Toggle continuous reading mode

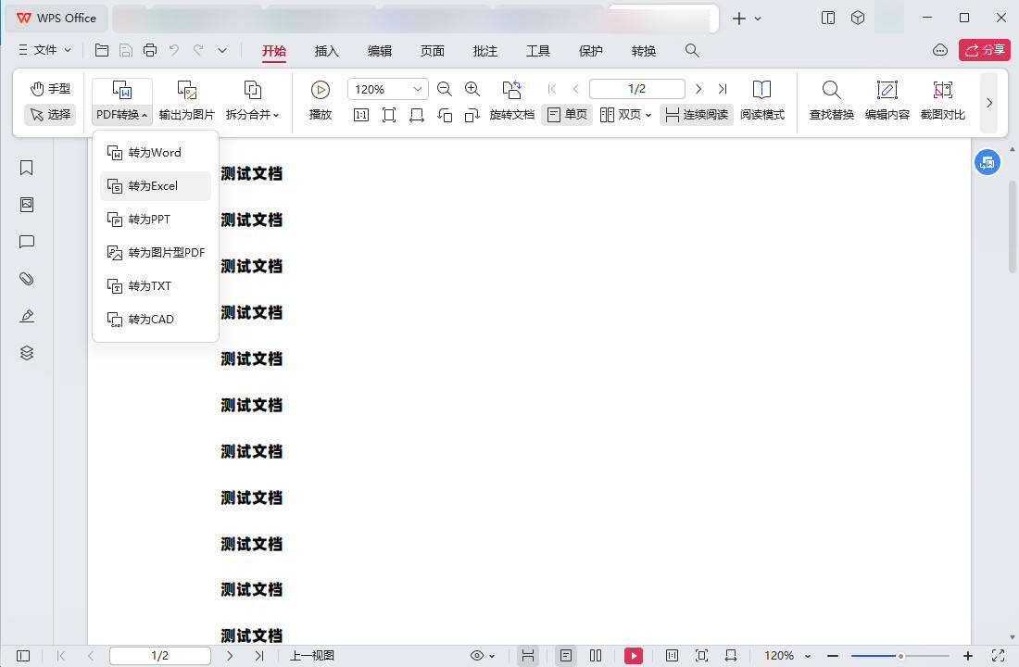click(697, 115)
